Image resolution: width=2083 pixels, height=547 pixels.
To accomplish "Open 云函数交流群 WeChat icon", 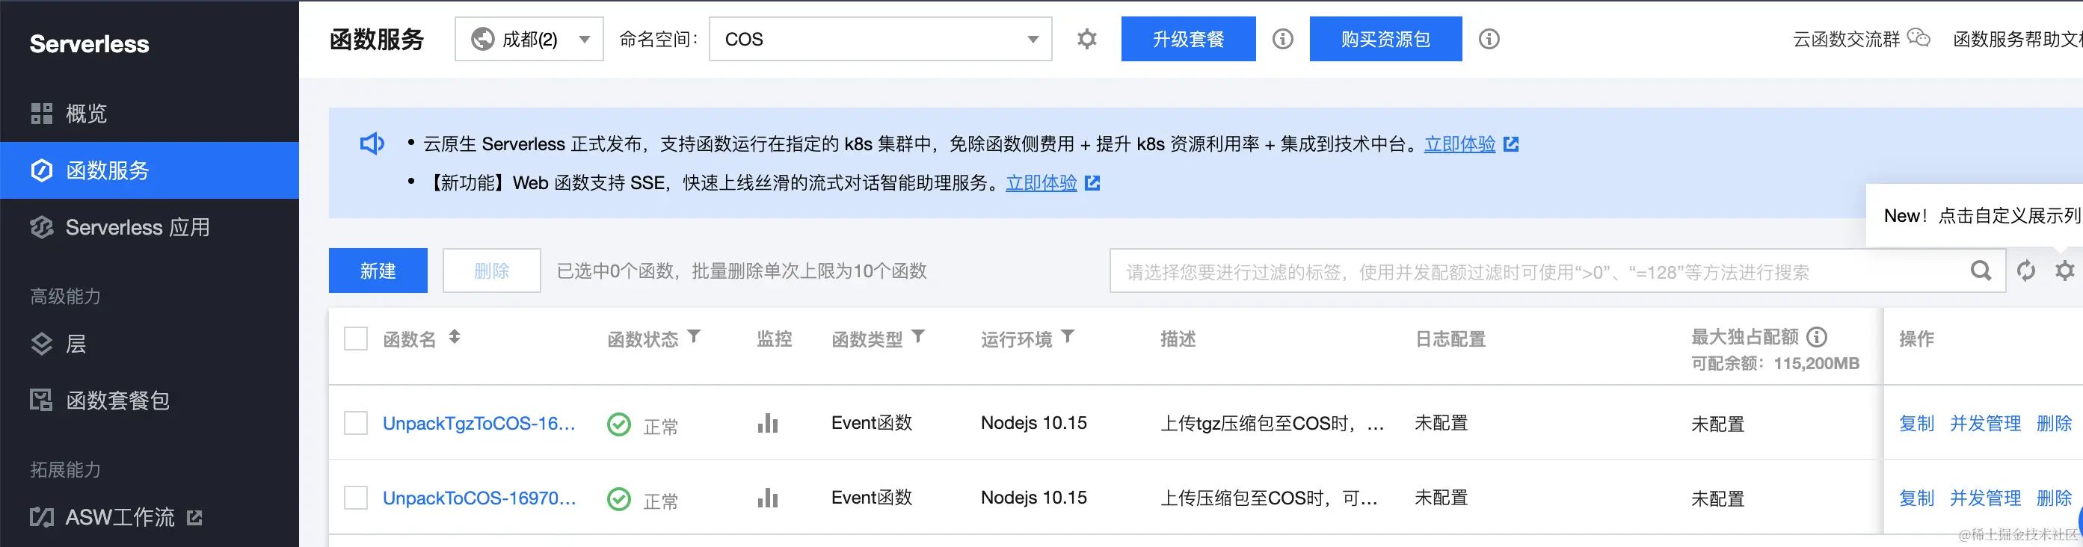I will 1919,38.
